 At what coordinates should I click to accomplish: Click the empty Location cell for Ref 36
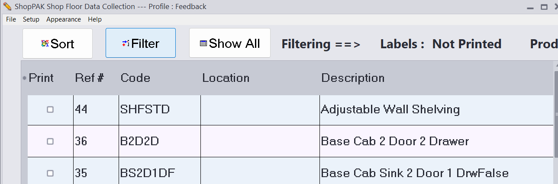click(260, 141)
